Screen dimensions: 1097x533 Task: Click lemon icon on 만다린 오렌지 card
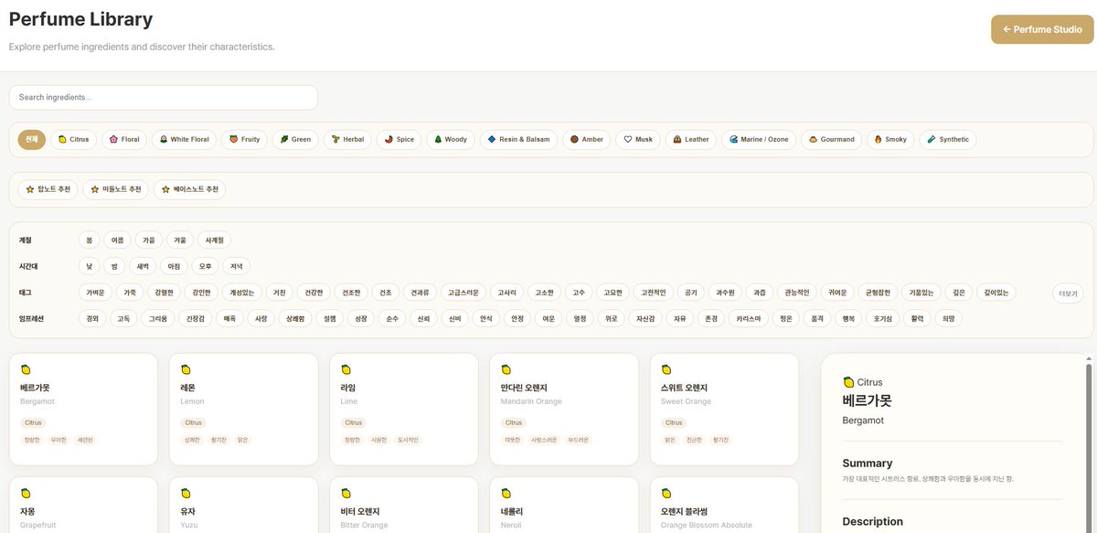[x=506, y=369]
